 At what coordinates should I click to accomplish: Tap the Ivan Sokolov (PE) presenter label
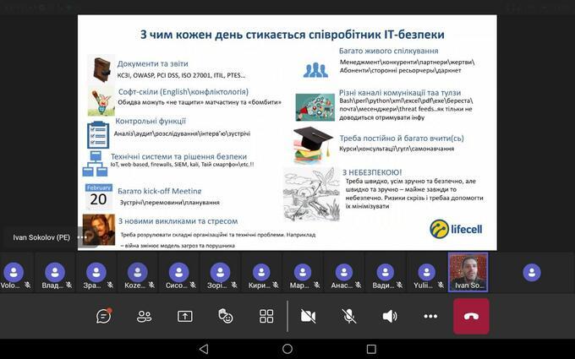pos(41,237)
